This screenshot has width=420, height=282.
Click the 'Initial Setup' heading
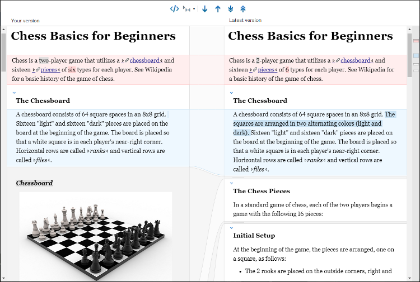click(x=254, y=236)
